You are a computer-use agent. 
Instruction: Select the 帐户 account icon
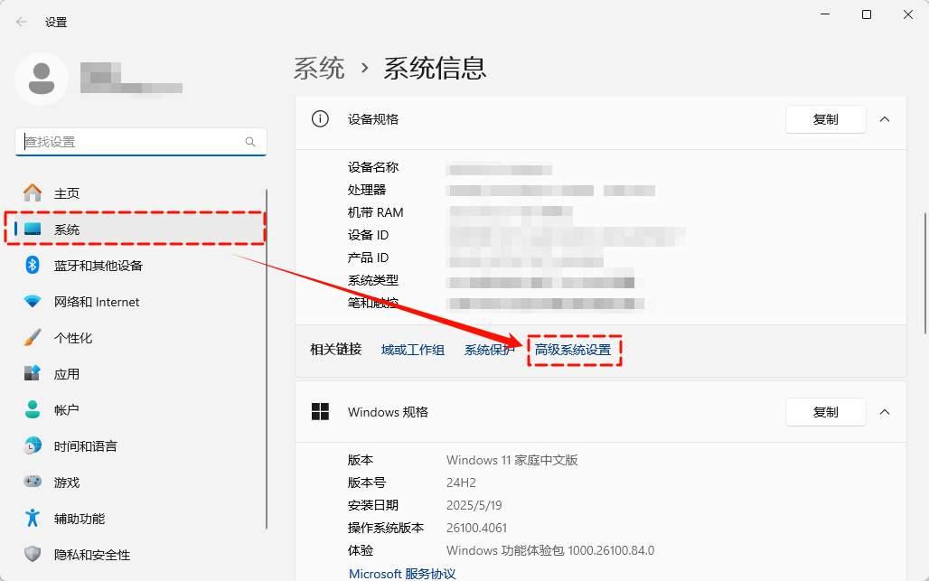(x=33, y=410)
